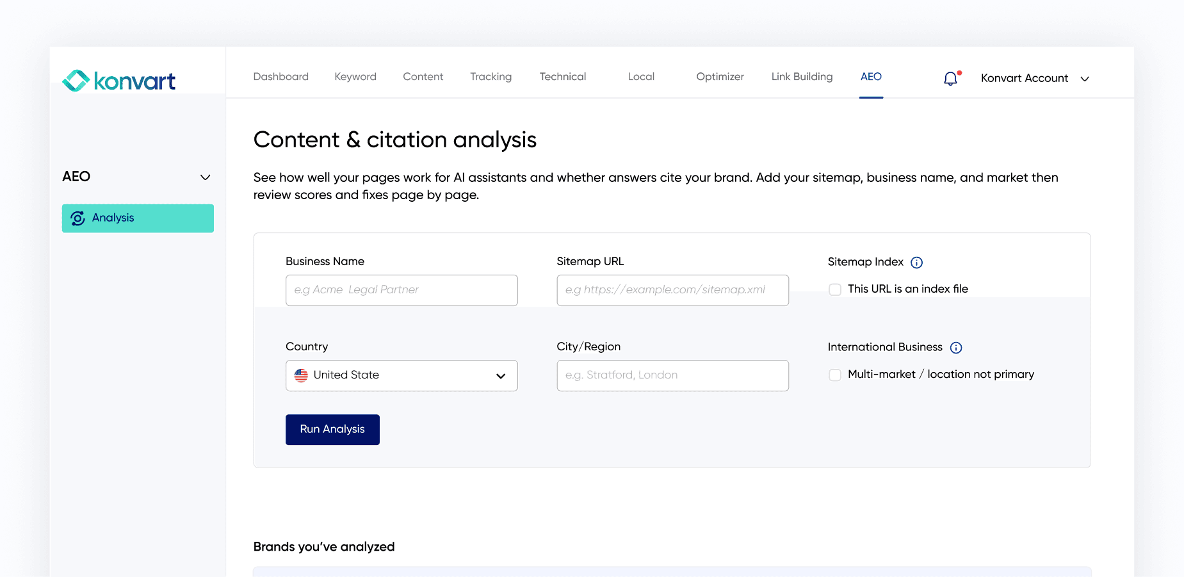Click the 'Content & citation analysis' heading
This screenshot has height=577, width=1184.
[395, 140]
